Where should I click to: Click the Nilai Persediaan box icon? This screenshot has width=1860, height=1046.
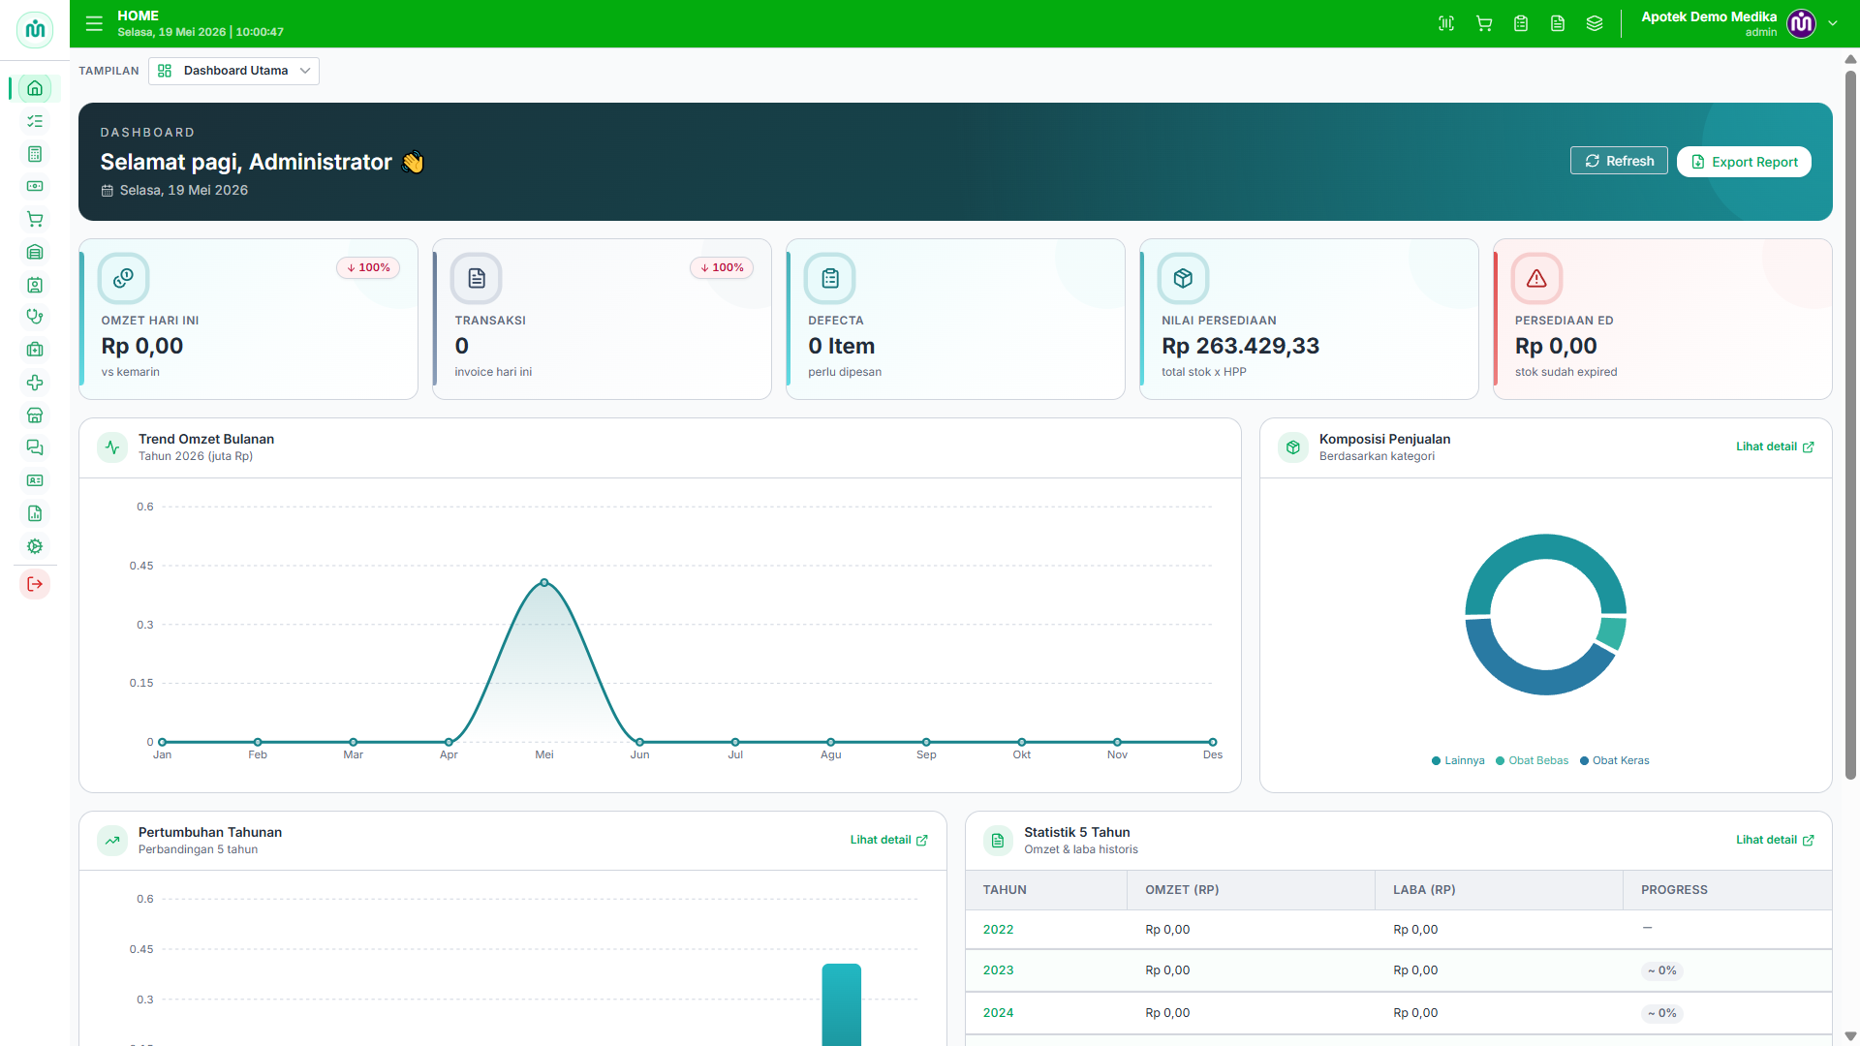click(1183, 279)
